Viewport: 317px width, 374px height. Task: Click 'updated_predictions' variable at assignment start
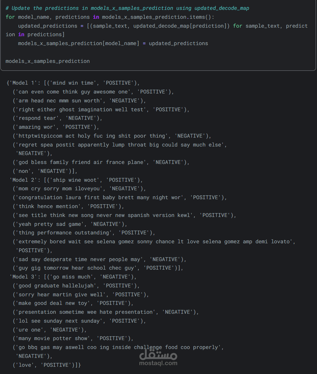click(47, 26)
